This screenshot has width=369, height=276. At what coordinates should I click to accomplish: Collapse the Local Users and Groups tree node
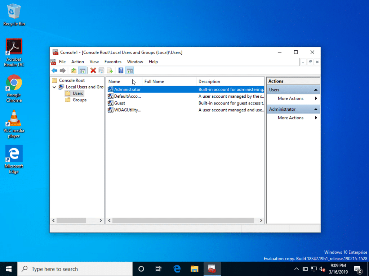coord(54,87)
